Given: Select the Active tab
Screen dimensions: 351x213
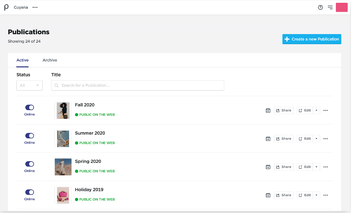Looking at the screenshot, I should click(x=22, y=60).
